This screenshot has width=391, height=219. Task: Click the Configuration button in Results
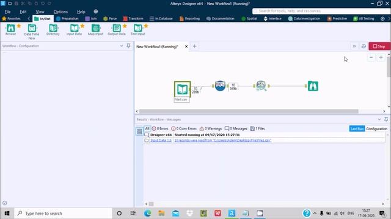pos(376,128)
